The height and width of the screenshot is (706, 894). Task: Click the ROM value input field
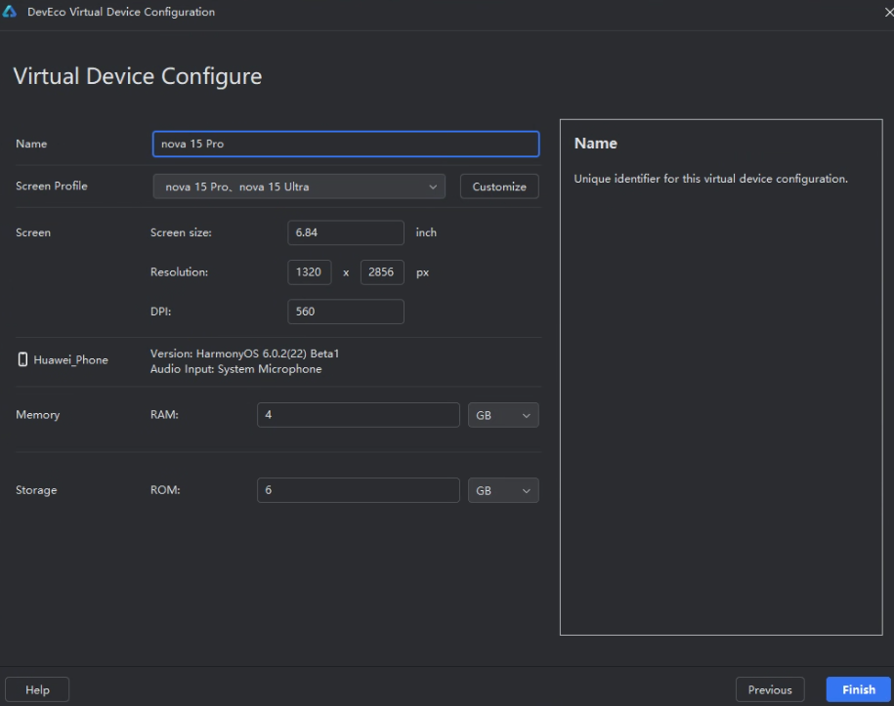(x=358, y=490)
